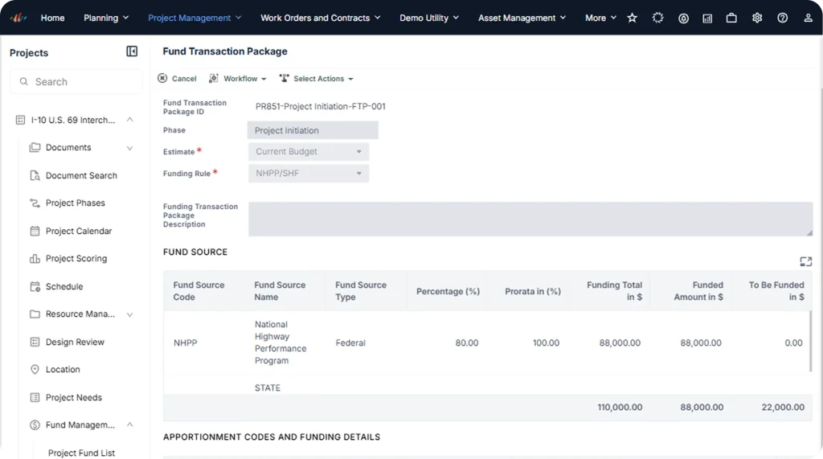
Task: Click the circular drop icon in top bar
Action: [x=683, y=18]
